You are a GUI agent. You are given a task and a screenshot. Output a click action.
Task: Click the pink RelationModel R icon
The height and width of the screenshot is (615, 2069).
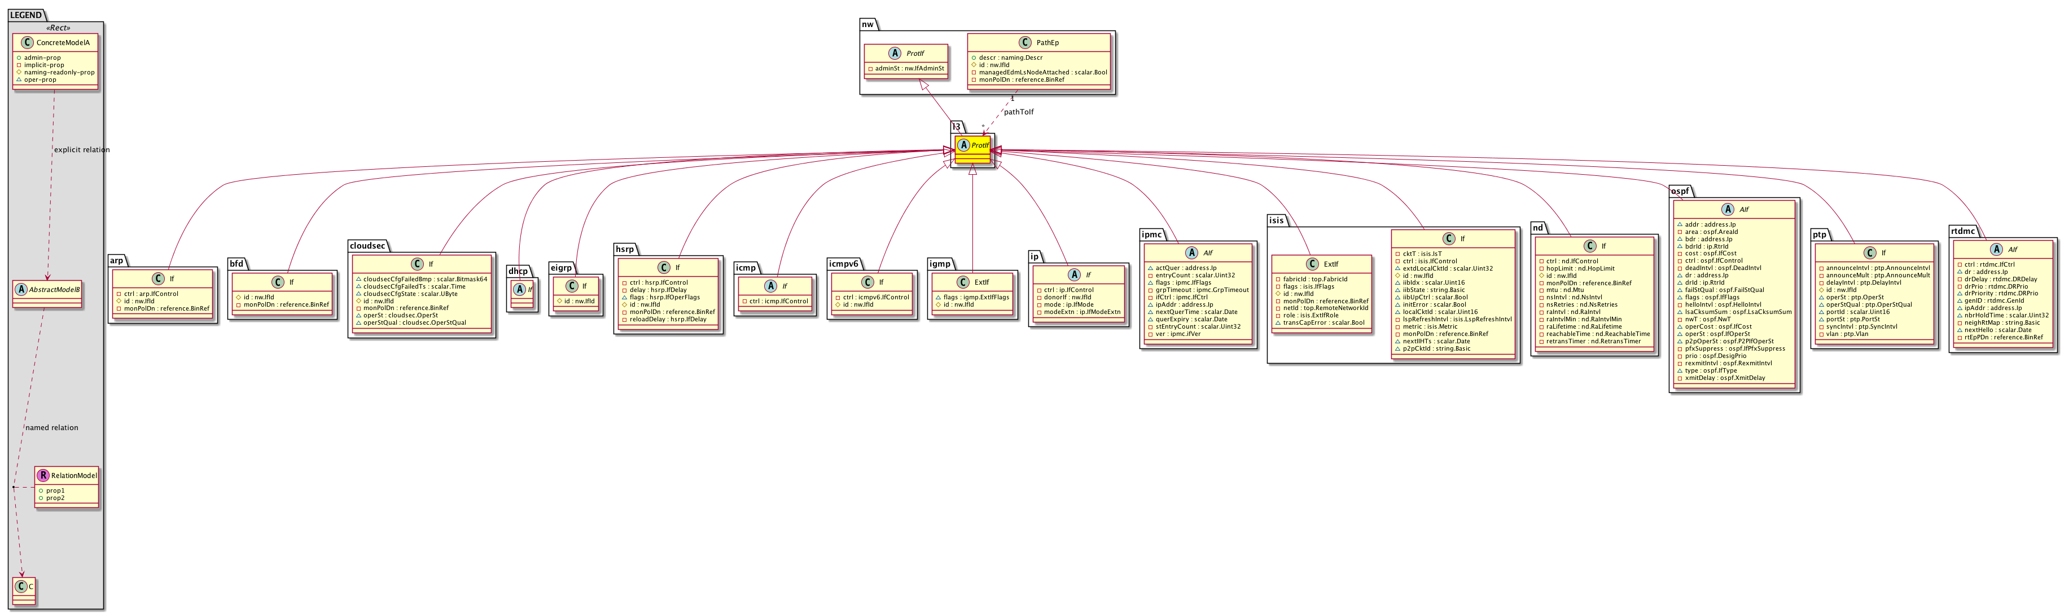43,475
